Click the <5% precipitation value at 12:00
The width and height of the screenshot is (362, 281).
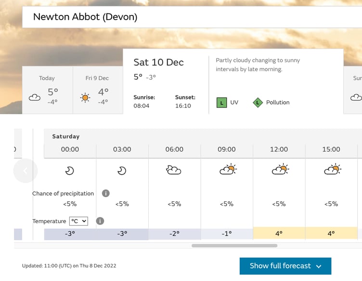click(279, 204)
